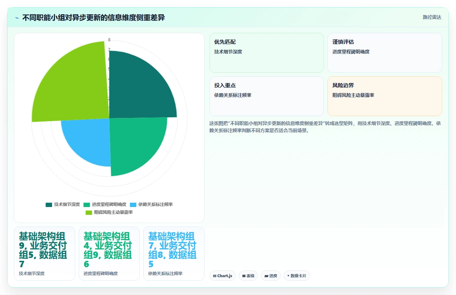Click the light blue chart segment
Screen dimensions: 456x295
pos(89,139)
